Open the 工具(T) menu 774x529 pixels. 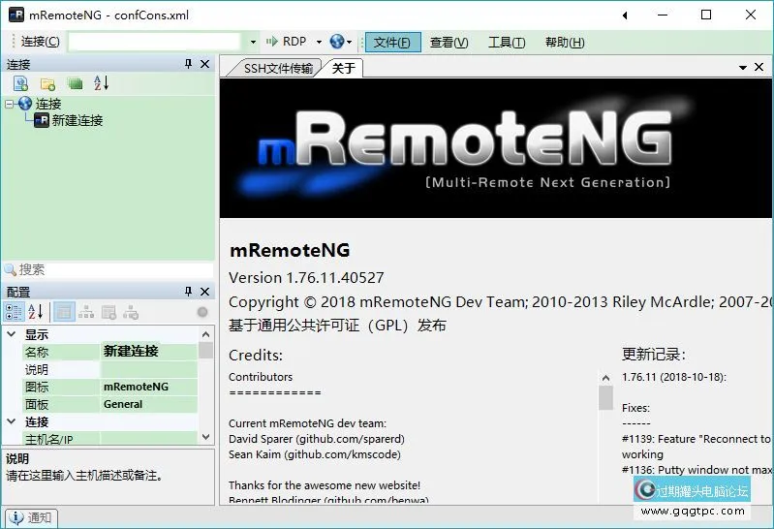click(507, 42)
